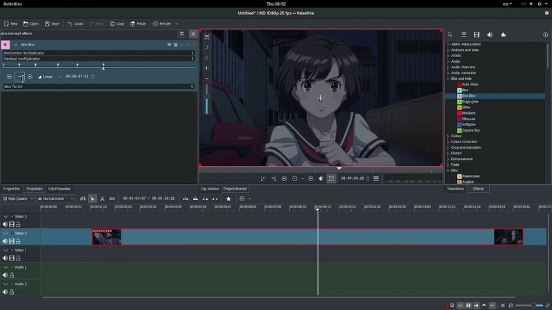Click monitor zoom in plus icon
The width and height of the screenshot is (552, 310).
207,68
